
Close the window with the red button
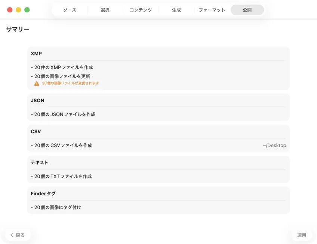[10, 10]
